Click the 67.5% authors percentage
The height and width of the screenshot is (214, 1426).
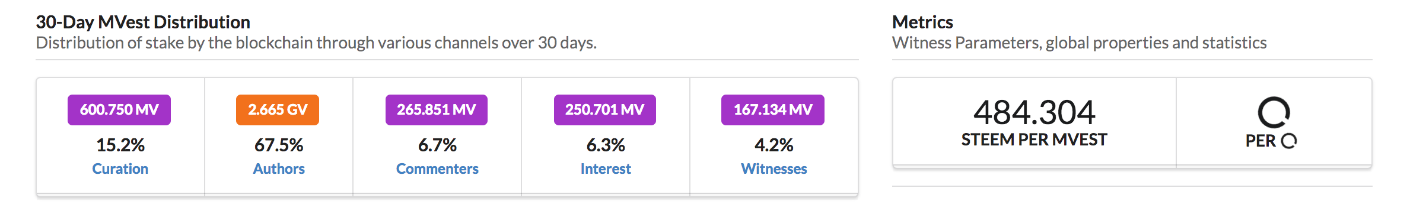(279, 145)
